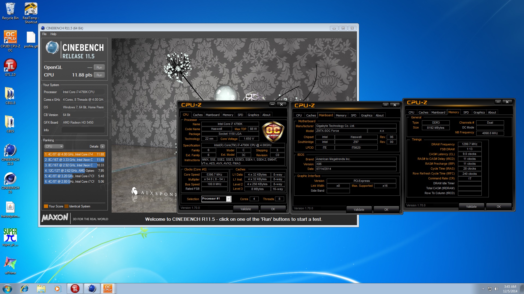
Task: Select ranking row 4 AMD Opteron
Action: pyautogui.click(x=74, y=171)
